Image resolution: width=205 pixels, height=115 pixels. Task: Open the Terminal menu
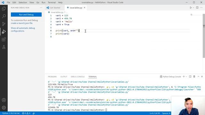[x=52, y=2]
